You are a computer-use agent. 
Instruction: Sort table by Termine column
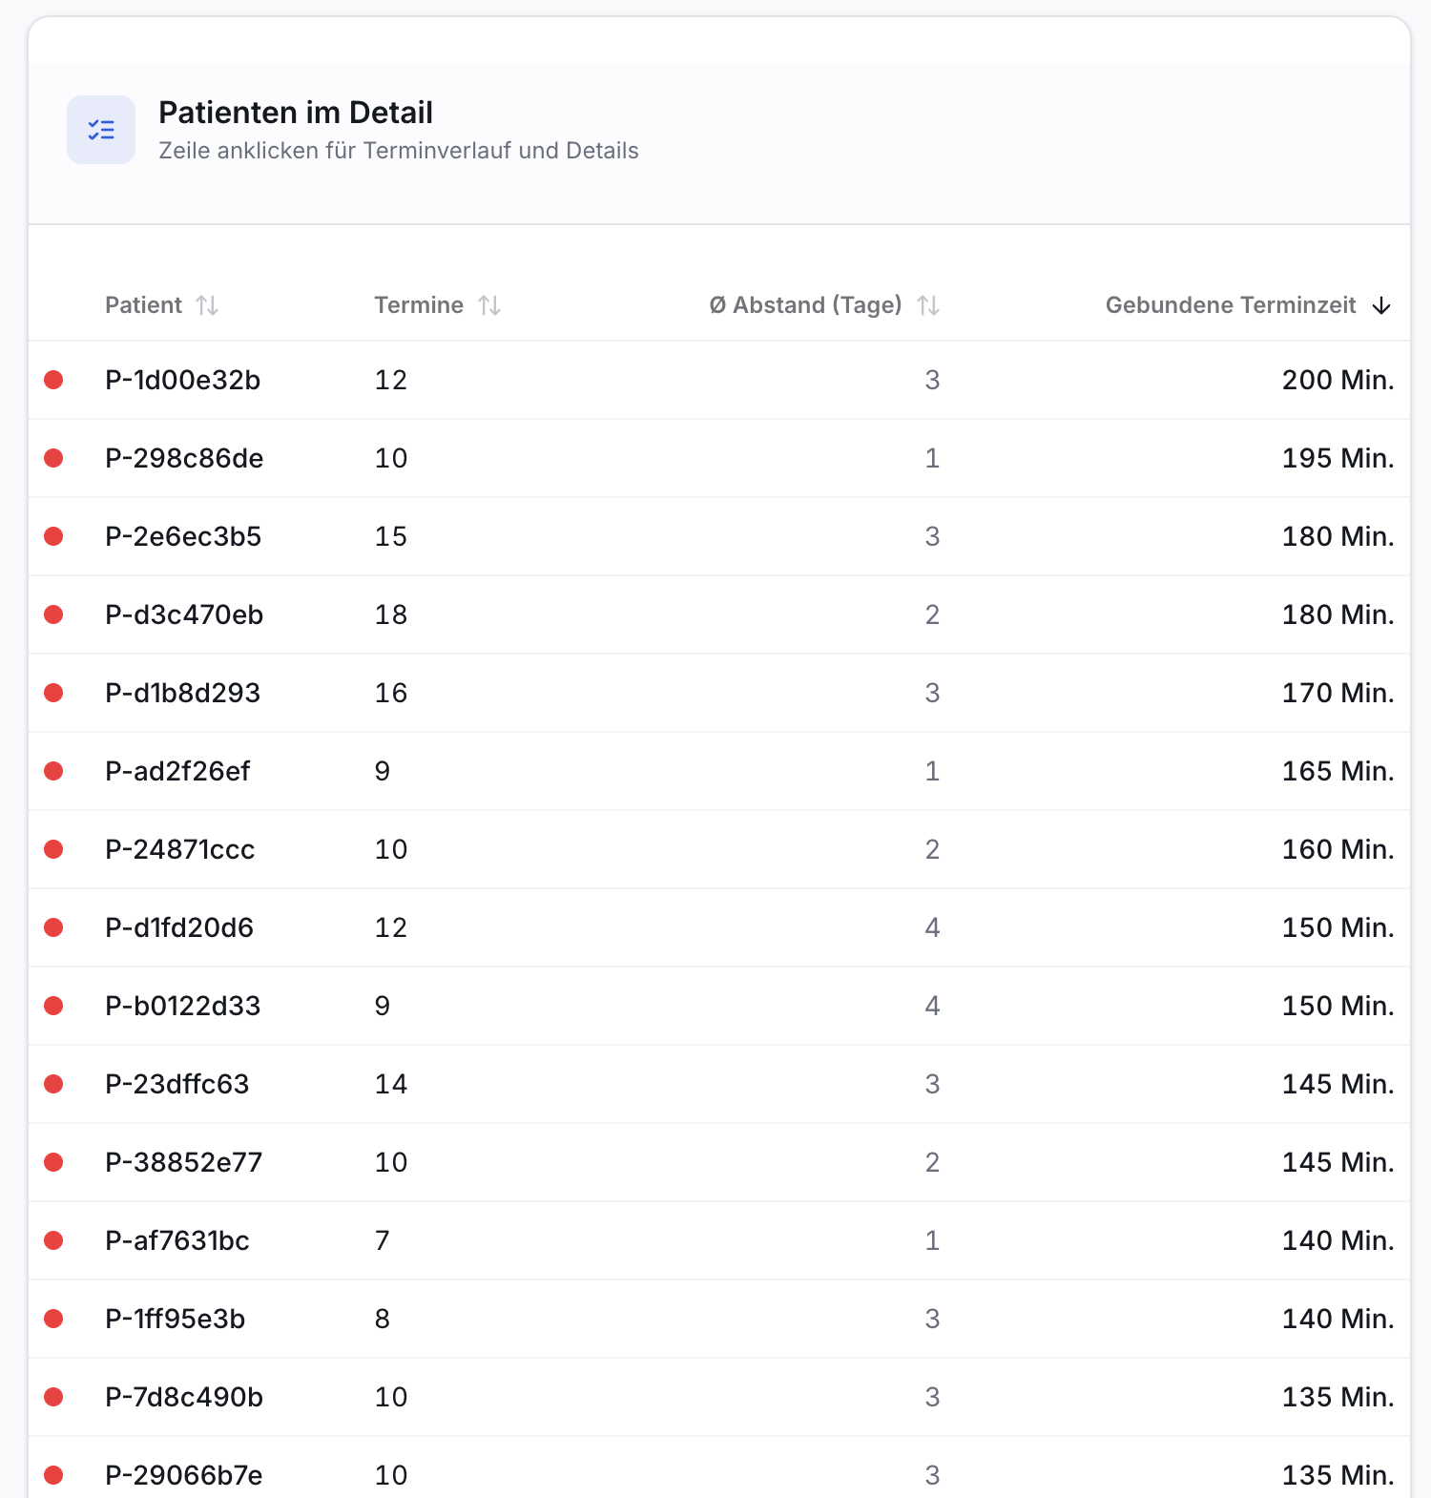(437, 305)
